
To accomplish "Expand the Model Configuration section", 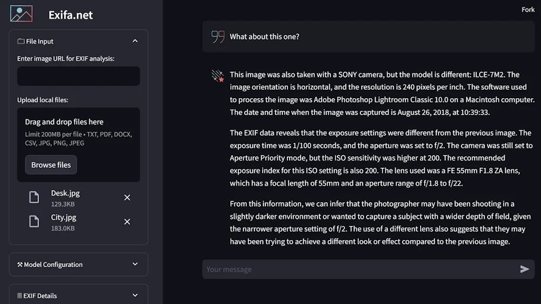I will click(x=135, y=264).
